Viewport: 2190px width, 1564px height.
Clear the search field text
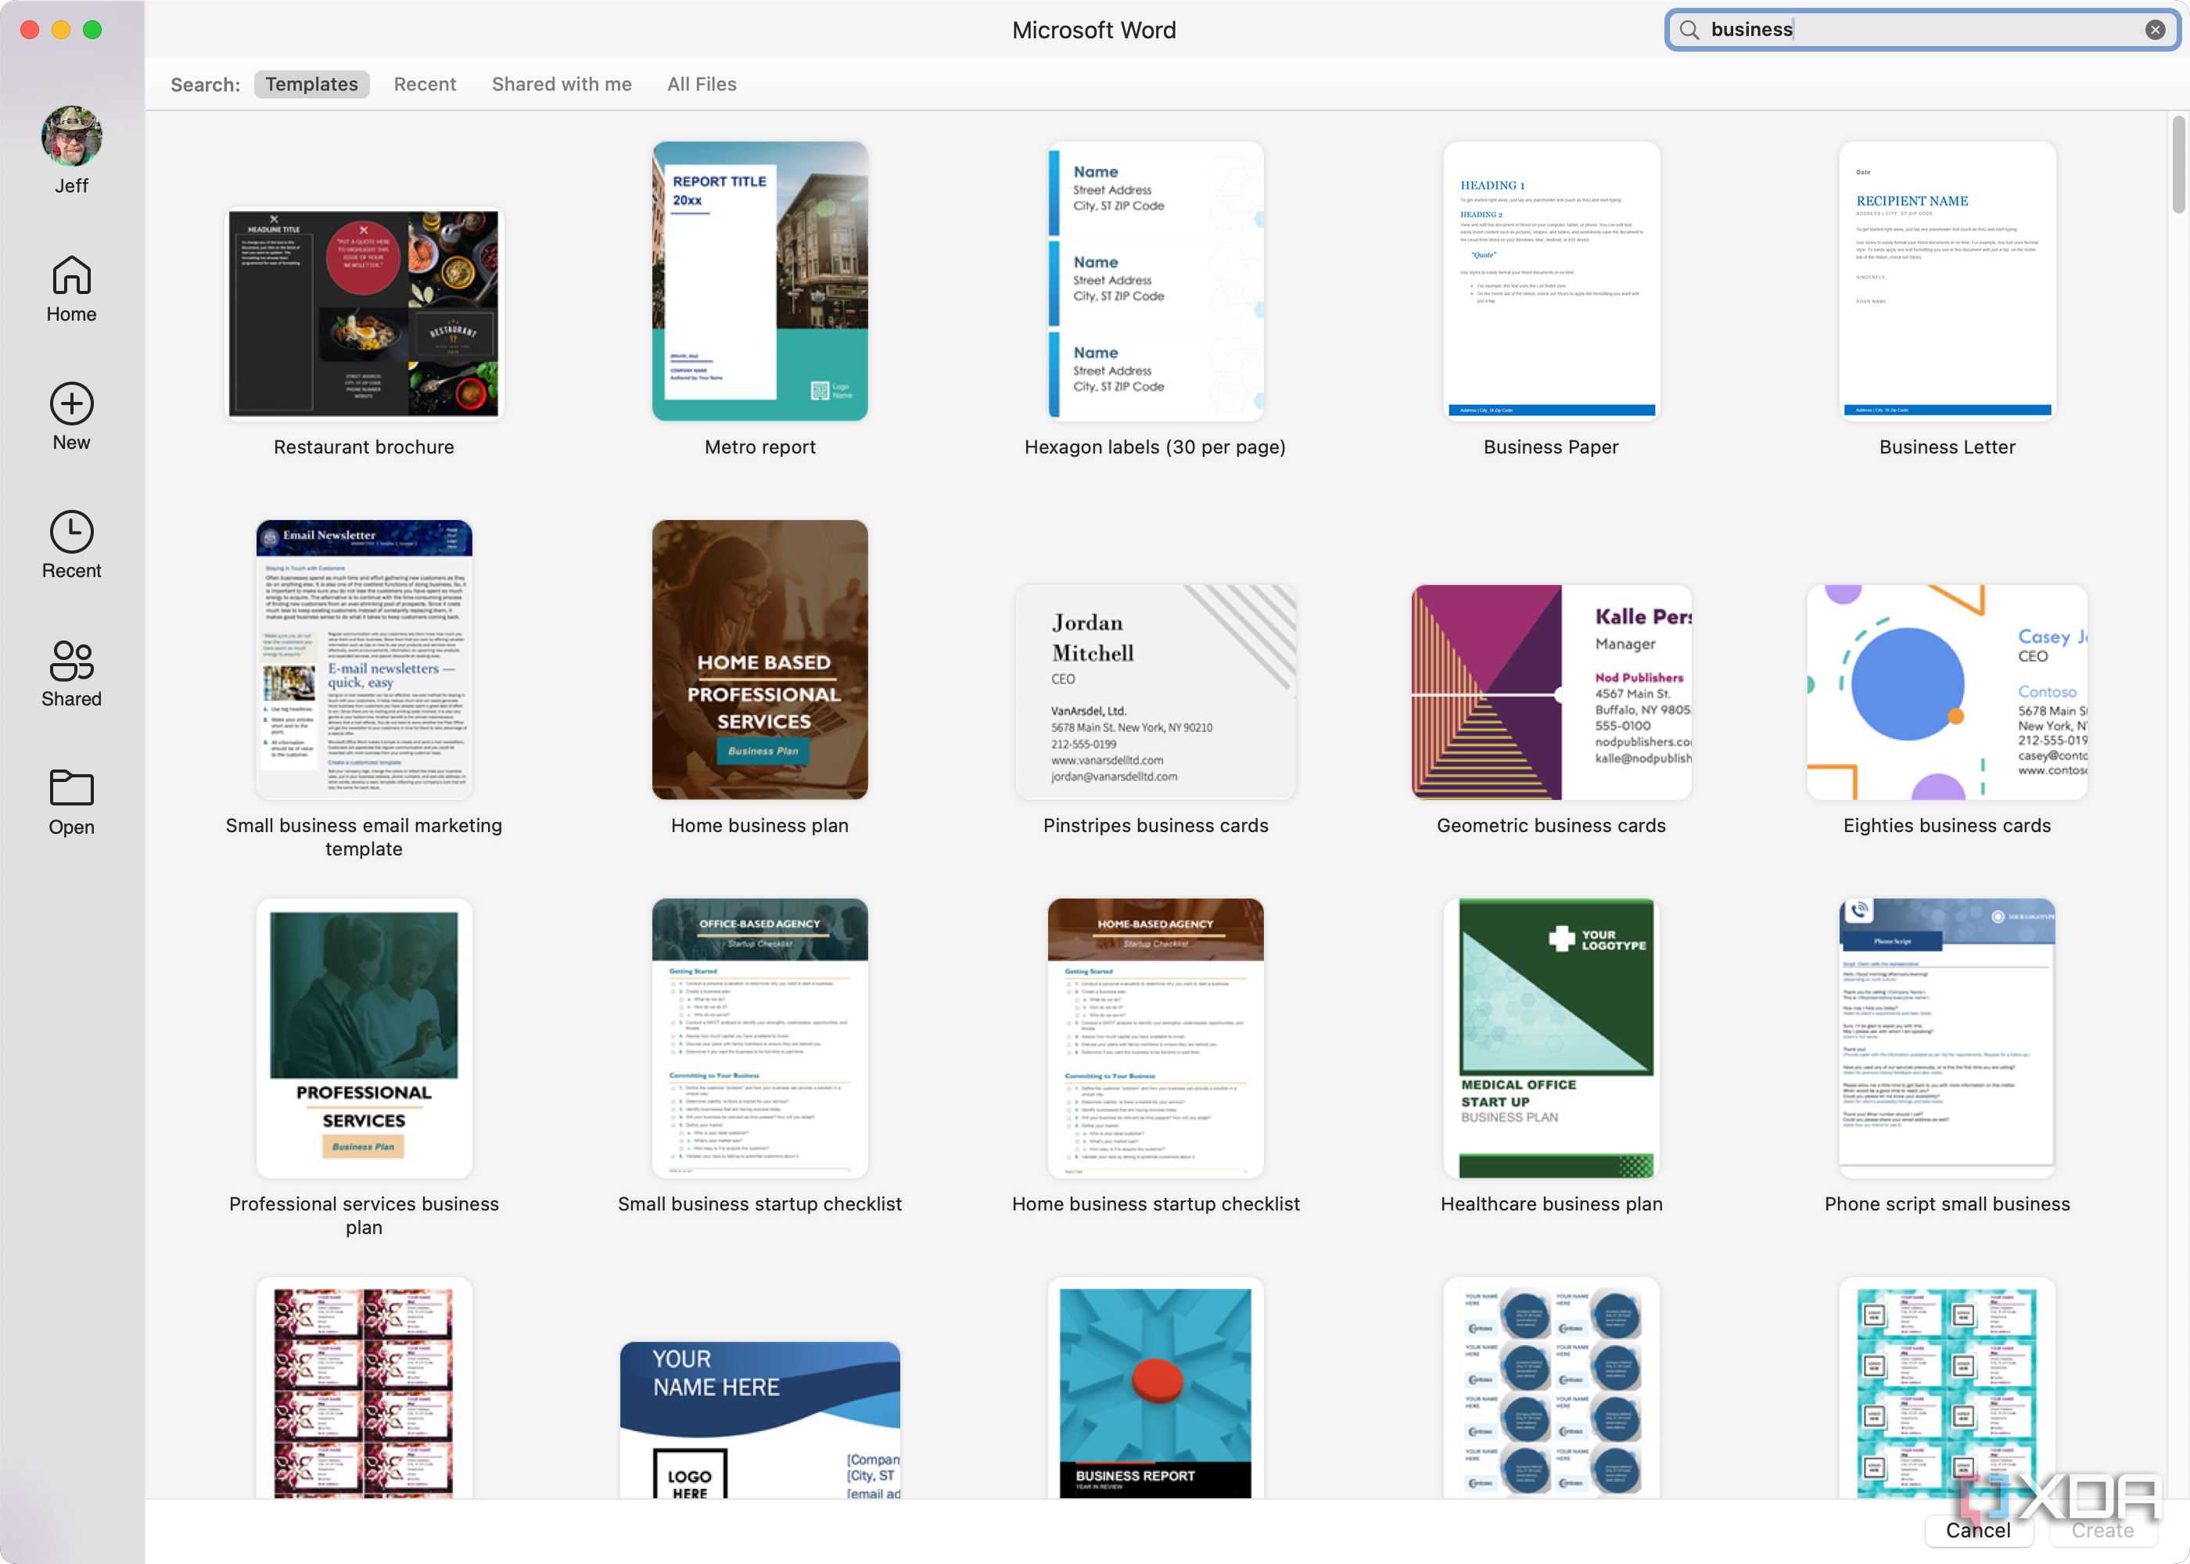pyautogui.click(x=2156, y=30)
